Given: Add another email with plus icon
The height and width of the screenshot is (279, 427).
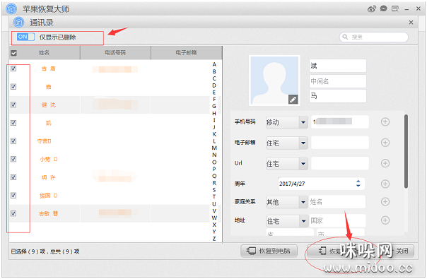Looking at the screenshot, I should [385, 143].
